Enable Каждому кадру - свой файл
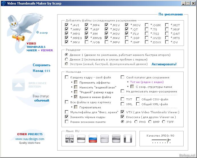The width and height of the screenshot is (197, 158). coord(67,77)
